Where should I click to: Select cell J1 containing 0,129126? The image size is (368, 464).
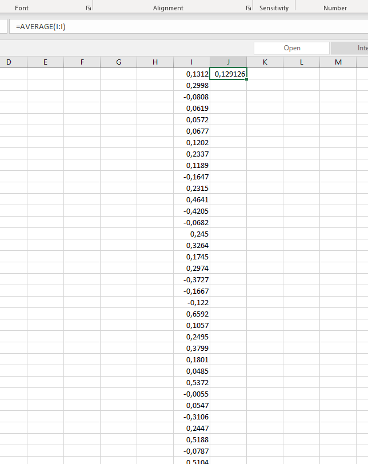tap(228, 74)
